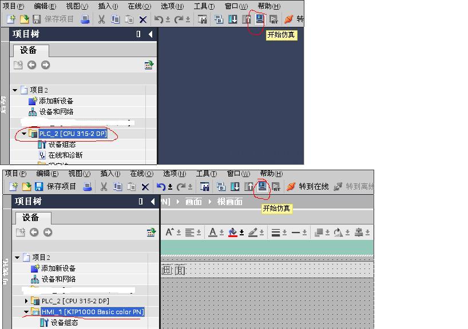
Task: Download to device icon in HMI_1 window toolbar
Action: 235,187
